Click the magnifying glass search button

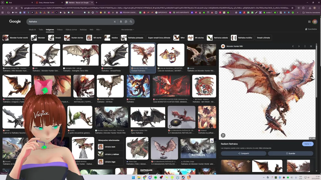[x=131, y=22]
